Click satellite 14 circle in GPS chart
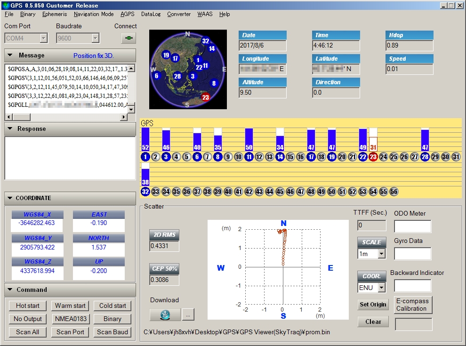The image size is (466, 346). click(280, 157)
